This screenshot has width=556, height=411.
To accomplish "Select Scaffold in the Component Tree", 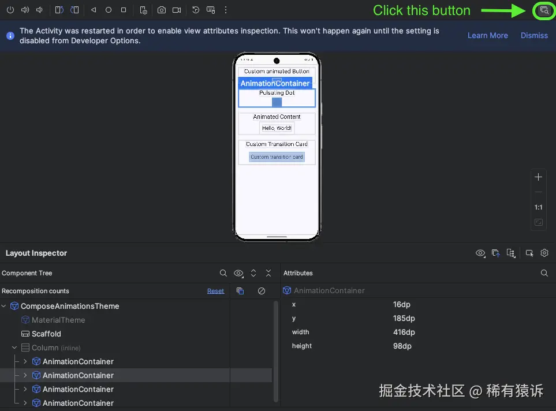I will (x=46, y=334).
